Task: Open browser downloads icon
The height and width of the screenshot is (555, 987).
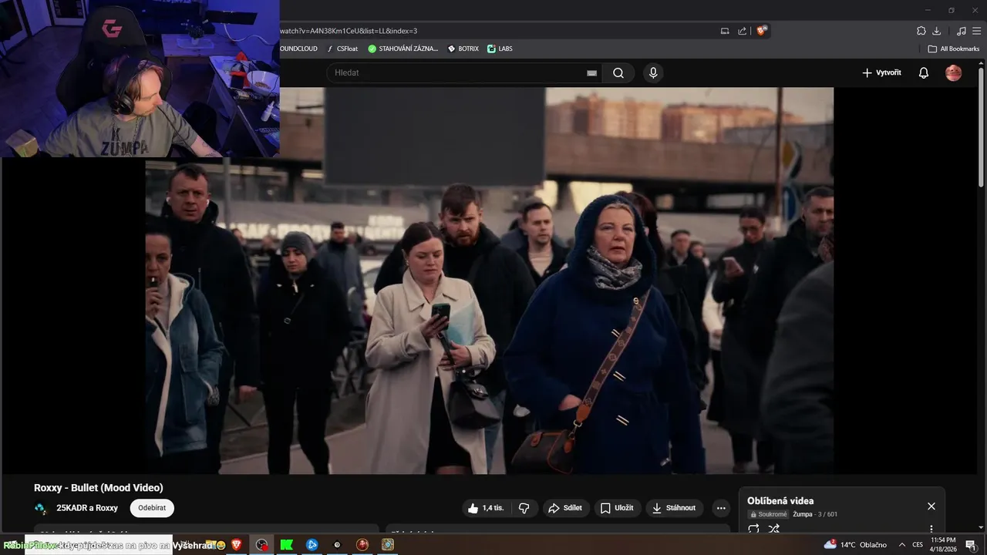Action: pos(936,31)
